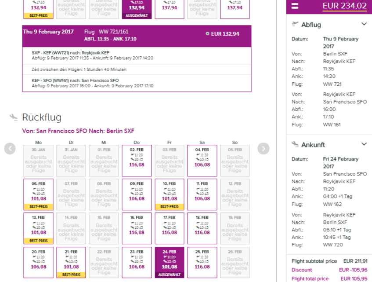Select the radio button next to EUR 132,94
372x282 pixels.
click(207, 34)
